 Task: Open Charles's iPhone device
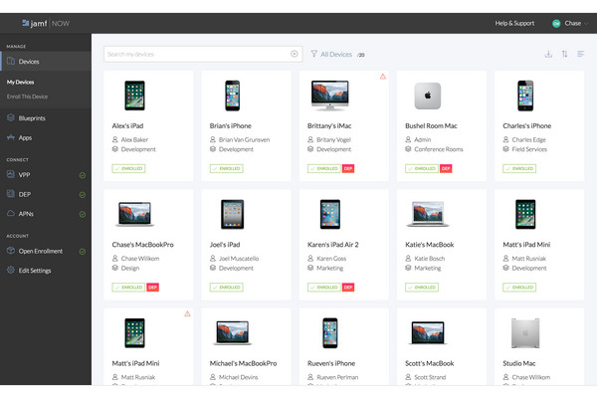pos(539,125)
